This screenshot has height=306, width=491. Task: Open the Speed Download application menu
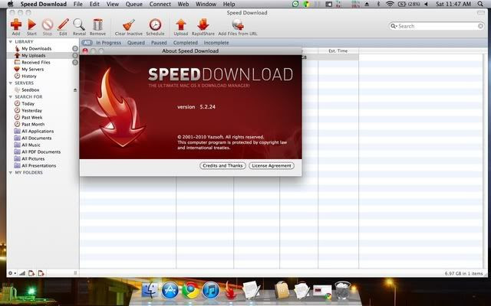(44, 4)
